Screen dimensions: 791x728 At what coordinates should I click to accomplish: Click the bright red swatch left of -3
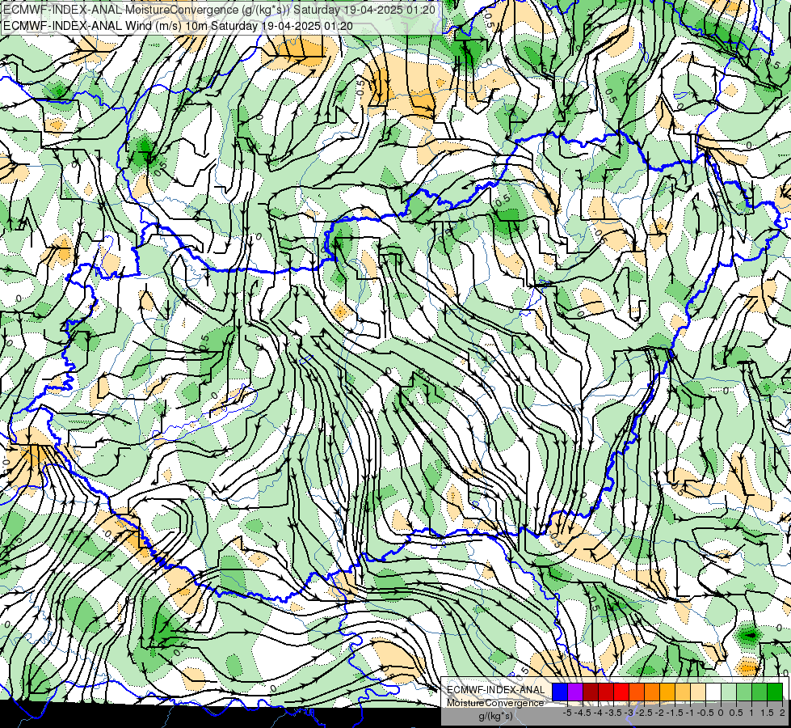621,692
